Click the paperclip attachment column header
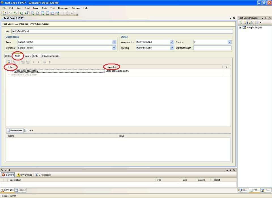This screenshot has height=198, width=272. pyautogui.click(x=226, y=67)
